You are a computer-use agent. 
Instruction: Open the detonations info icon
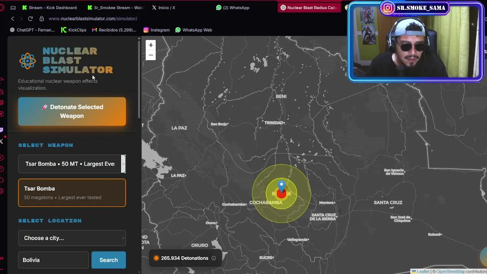(214, 258)
